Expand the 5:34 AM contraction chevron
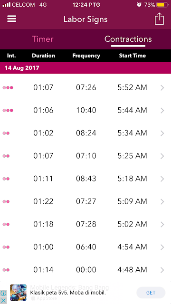This screenshot has height=304, width=171. click(162, 133)
